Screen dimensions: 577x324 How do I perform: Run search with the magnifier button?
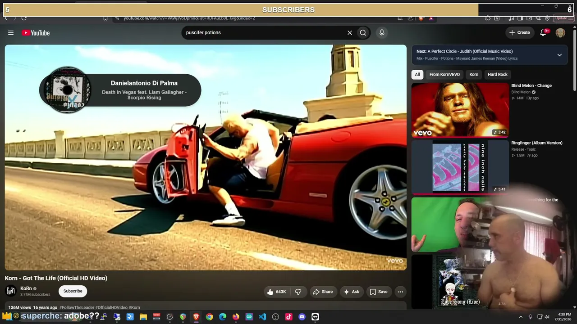[x=363, y=32]
